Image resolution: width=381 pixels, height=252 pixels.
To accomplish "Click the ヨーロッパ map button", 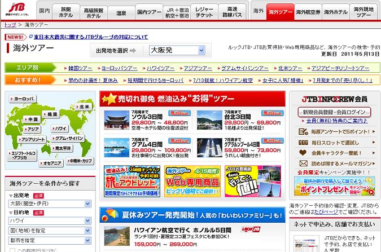I will (23, 99).
